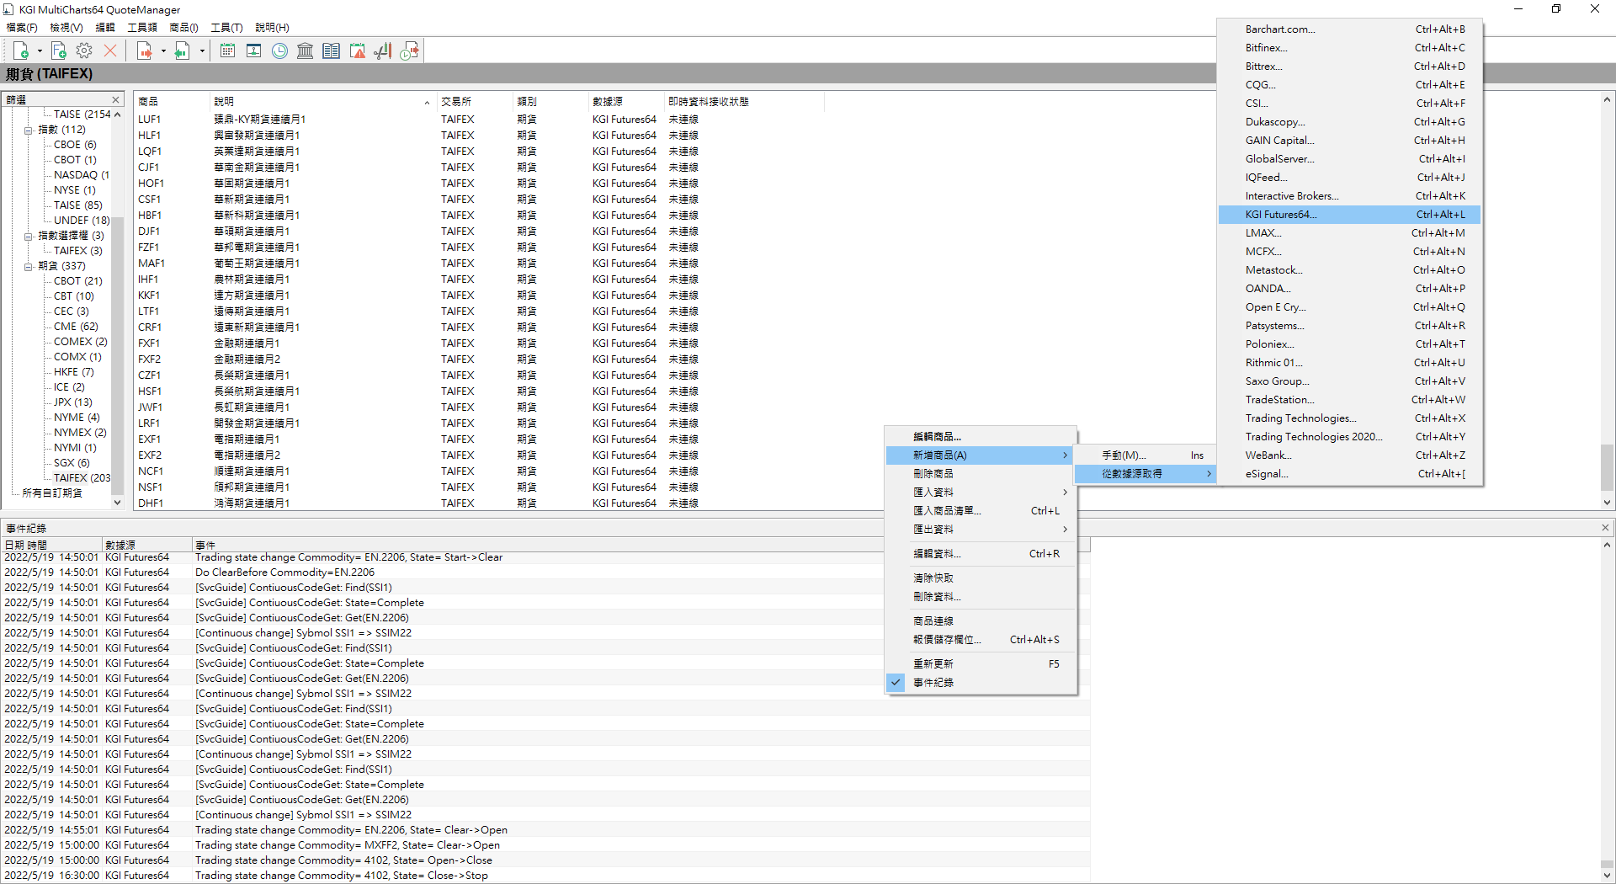Select log entry 'Do ClearBefore Commodity=EN.2206'
This screenshot has width=1616, height=884.
[x=545, y=572]
